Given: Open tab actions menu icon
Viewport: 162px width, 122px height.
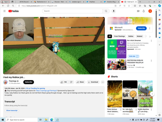Looking at the screenshot, I should [13, 2].
